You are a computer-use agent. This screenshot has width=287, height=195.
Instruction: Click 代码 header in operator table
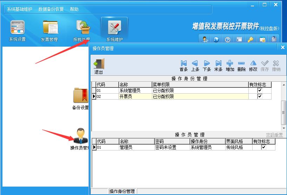coord(108,141)
